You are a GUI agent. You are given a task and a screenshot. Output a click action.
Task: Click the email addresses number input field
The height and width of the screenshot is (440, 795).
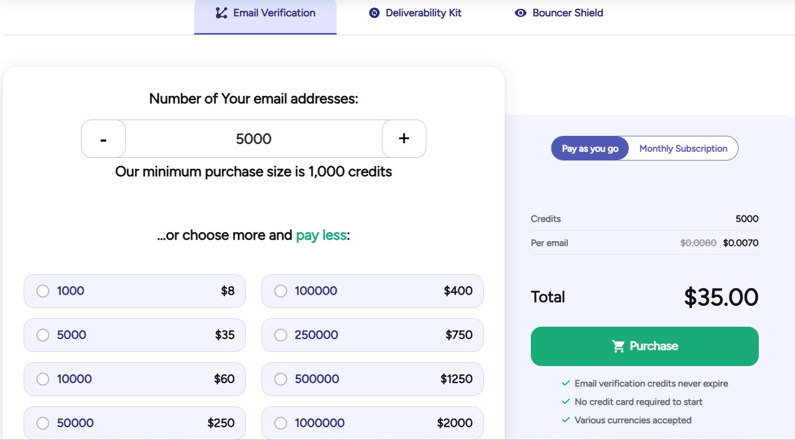[254, 138]
